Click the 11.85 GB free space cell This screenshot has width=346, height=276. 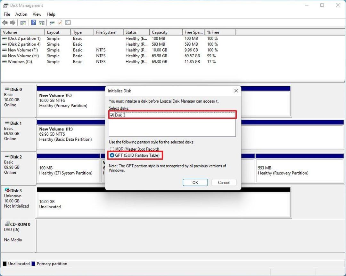point(192,62)
